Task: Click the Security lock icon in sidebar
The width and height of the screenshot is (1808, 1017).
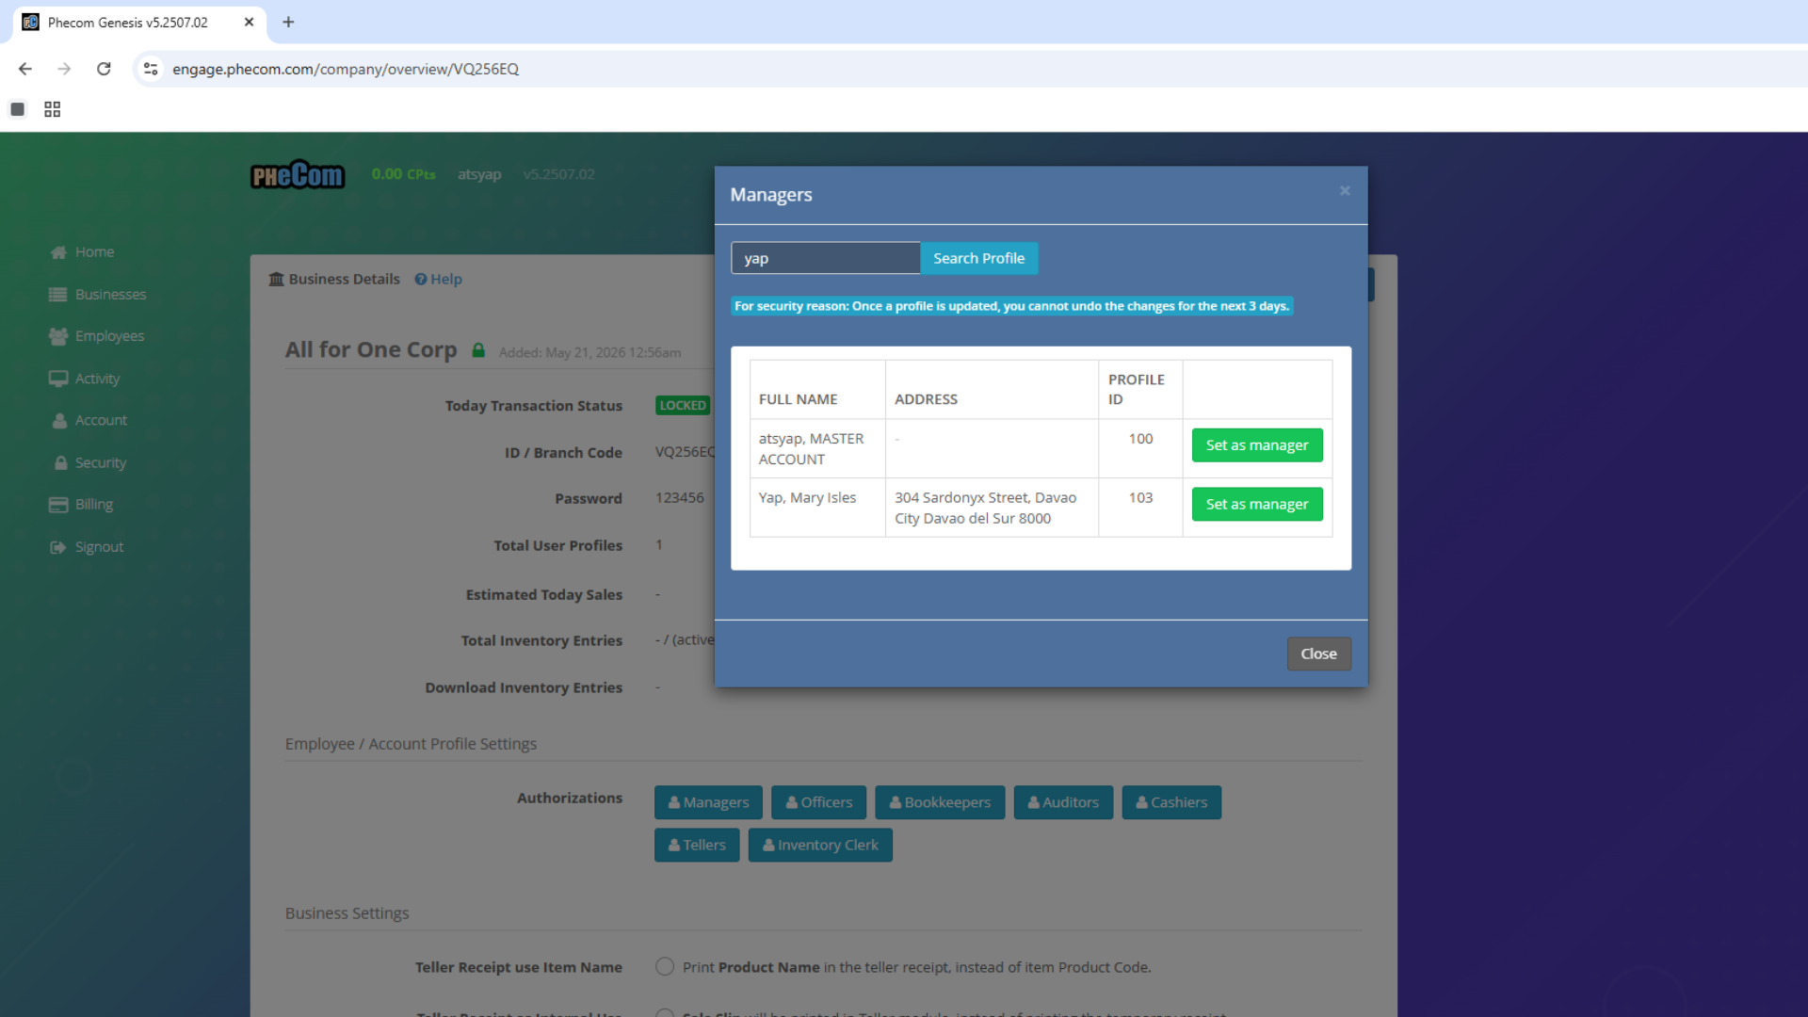Action: pos(60,463)
